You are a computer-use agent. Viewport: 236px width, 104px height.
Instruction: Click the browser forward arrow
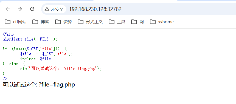click(20, 9)
